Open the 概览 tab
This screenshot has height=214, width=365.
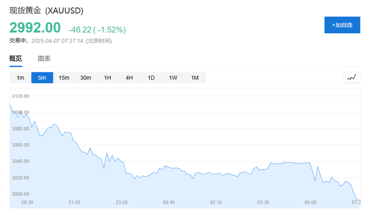coord(16,58)
